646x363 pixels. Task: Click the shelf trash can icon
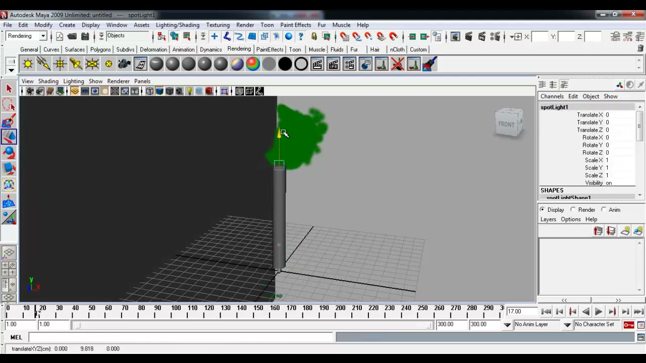pyautogui.click(x=640, y=48)
